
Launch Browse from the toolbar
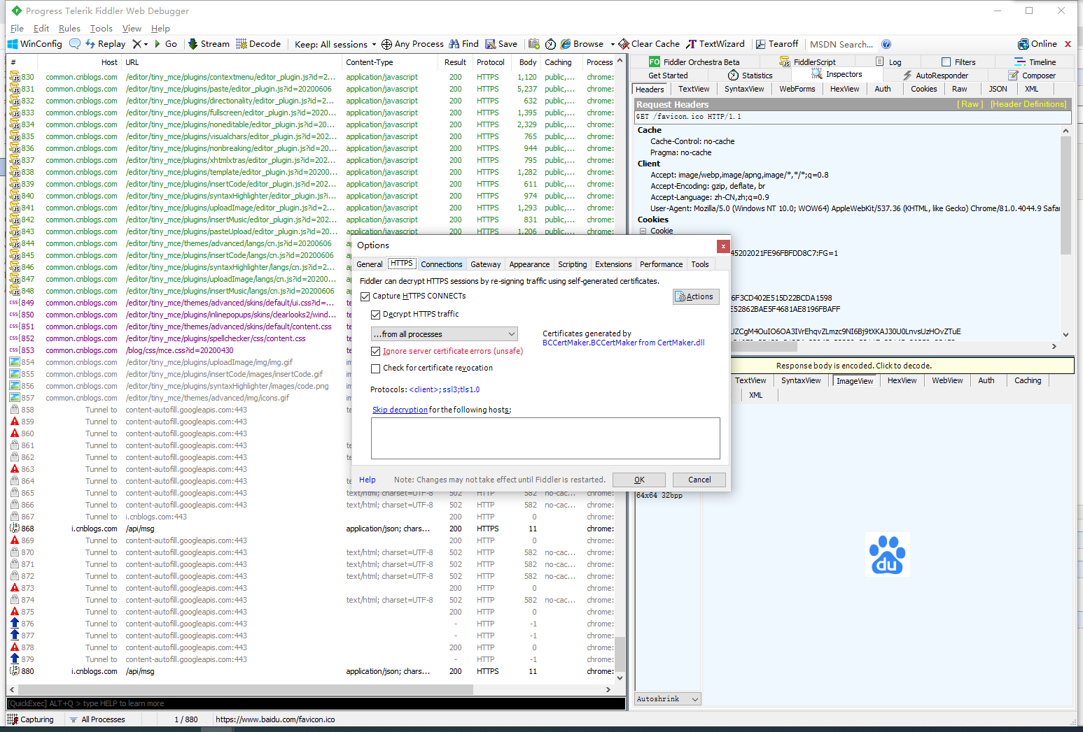(x=582, y=44)
